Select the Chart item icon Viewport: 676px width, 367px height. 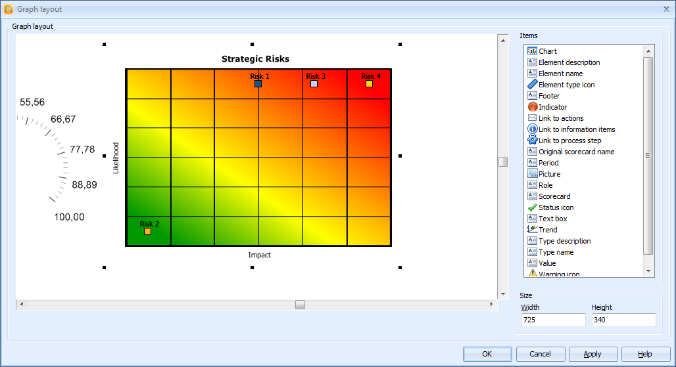pyautogui.click(x=533, y=51)
